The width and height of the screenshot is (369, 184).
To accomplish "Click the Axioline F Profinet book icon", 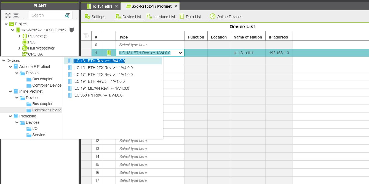I will click(x=16, y=67).
